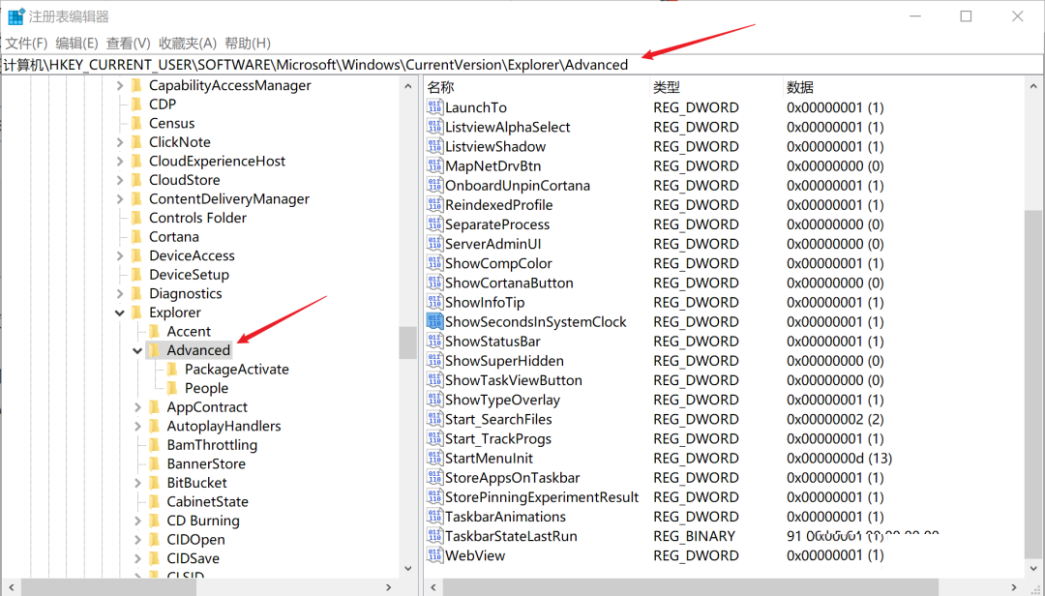
Task: Click the Start_TrackProgs value icon
Action: [x=434, y=438]
